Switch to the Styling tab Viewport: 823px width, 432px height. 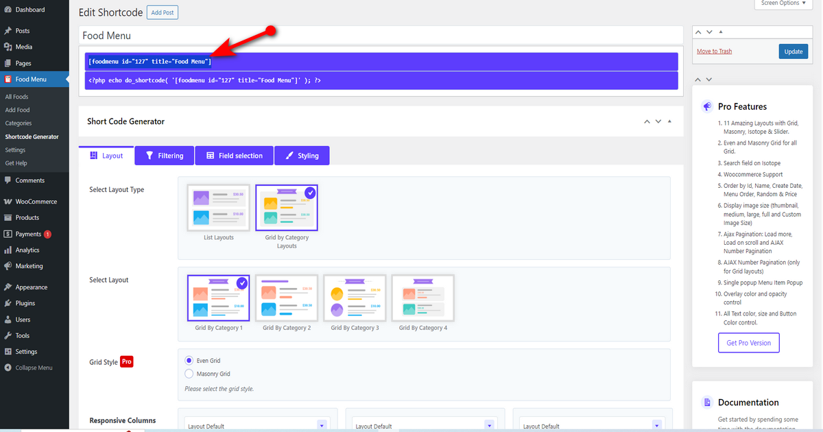tap(302, 156)
